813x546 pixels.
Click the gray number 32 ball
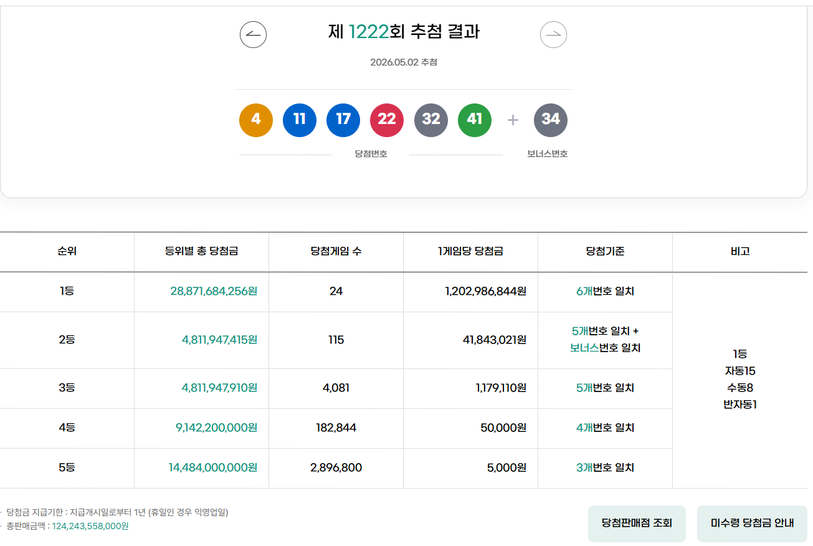pyautogui.click(x=431, y=120)
